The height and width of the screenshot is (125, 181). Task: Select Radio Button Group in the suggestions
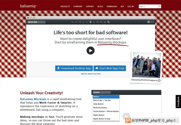click(x=106, y=118)
